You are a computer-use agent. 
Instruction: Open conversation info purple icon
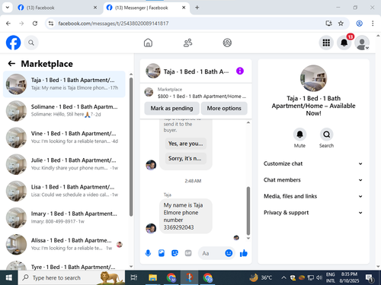(240, 71)
